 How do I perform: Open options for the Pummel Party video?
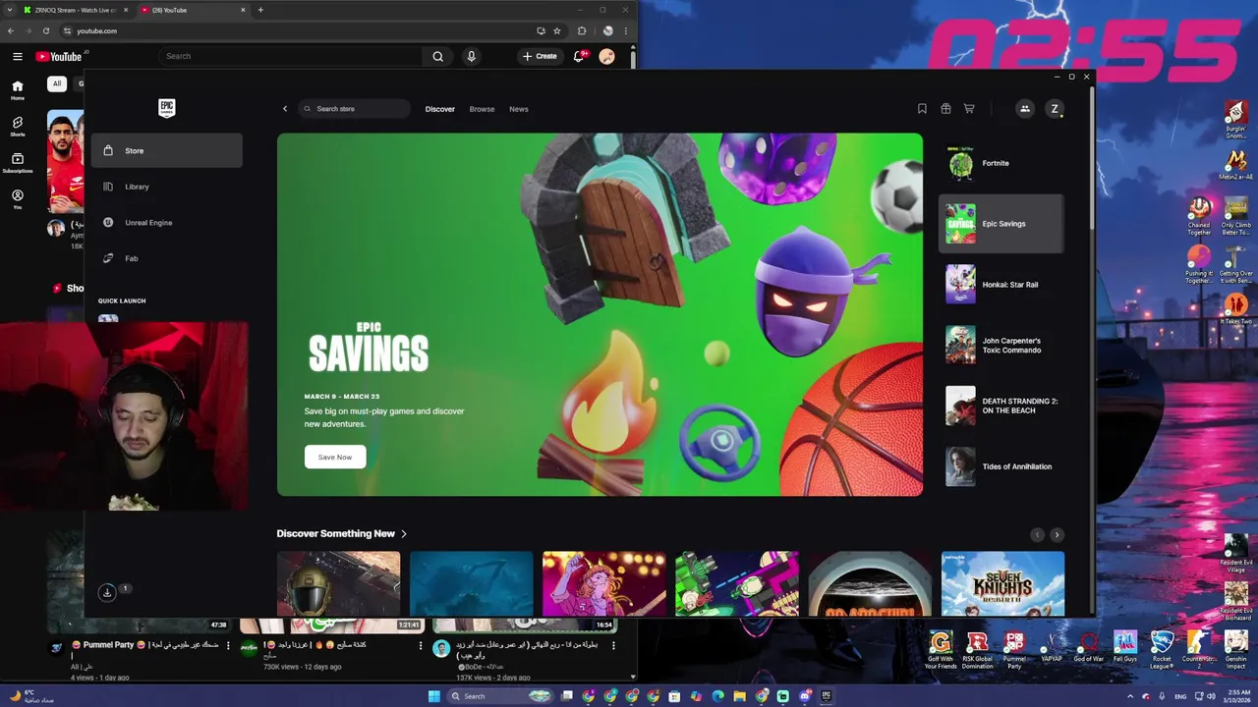tap(229, 646)
